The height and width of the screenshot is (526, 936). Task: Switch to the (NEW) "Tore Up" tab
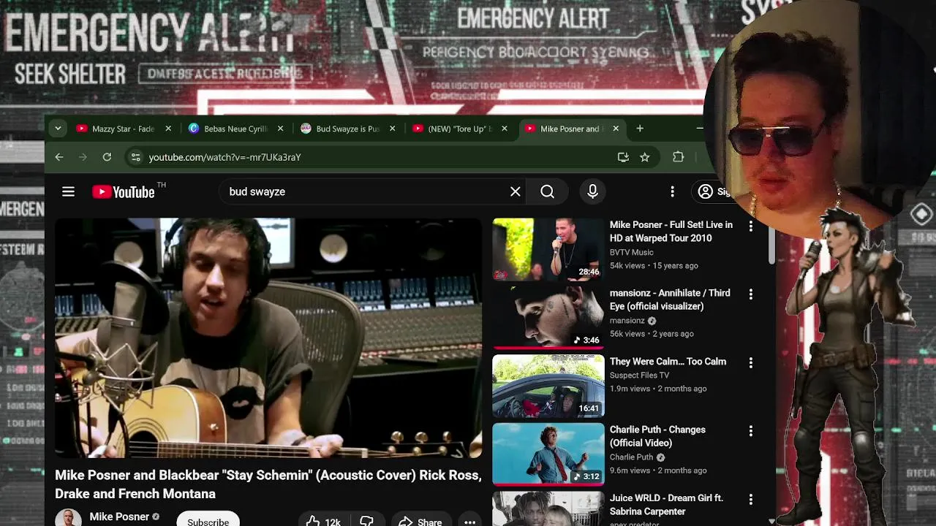(x=453, y=129)
